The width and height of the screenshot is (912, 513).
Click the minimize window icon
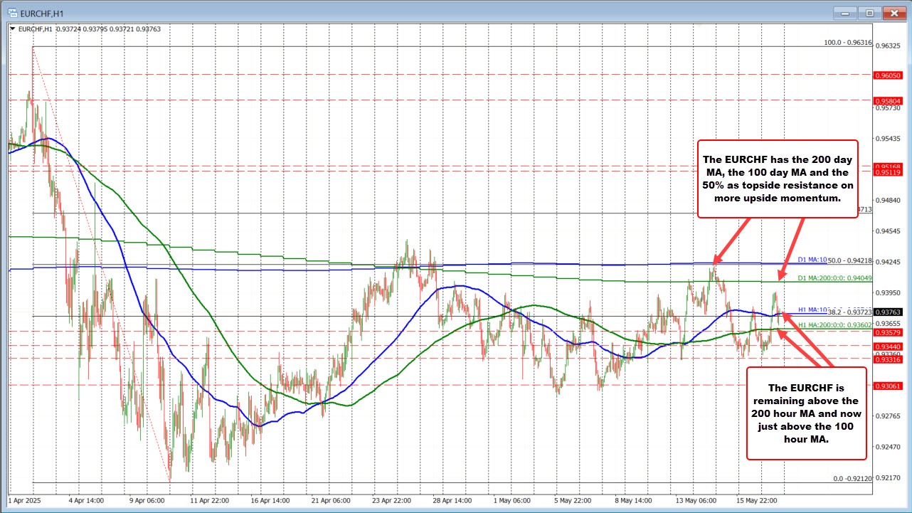tap(844, 13)
